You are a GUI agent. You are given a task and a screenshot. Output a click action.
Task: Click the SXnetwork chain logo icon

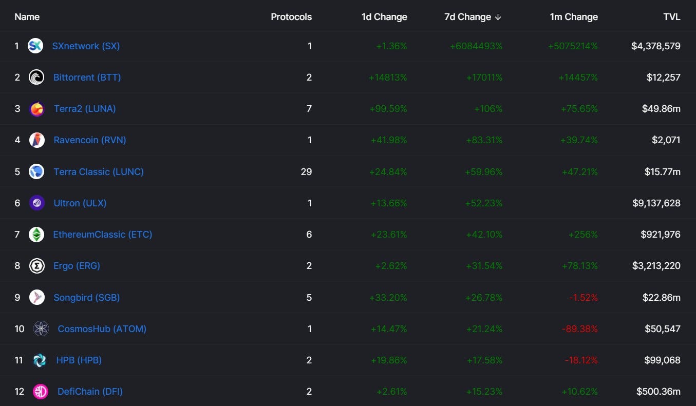[x=35, y=46]
